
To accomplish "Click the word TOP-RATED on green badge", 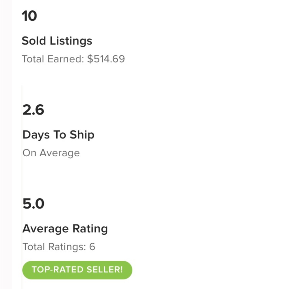I will click(58, 270).
